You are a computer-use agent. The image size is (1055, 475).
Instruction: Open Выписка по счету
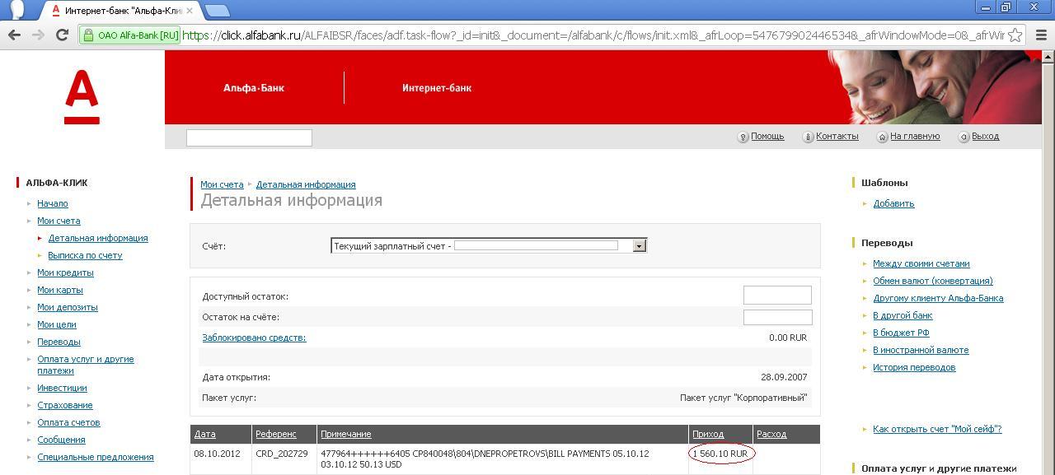(85, 255)
